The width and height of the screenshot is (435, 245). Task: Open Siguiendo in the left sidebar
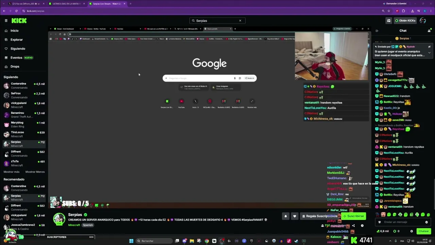point(18,49)
